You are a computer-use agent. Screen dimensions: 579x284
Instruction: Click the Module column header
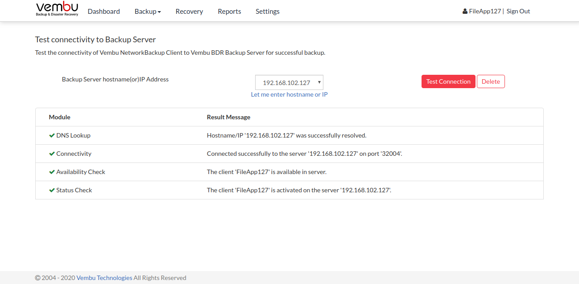pyautogui.click(x=60, y=117)
